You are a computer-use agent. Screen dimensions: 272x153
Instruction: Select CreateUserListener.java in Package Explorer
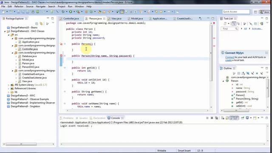pos(34,78)
